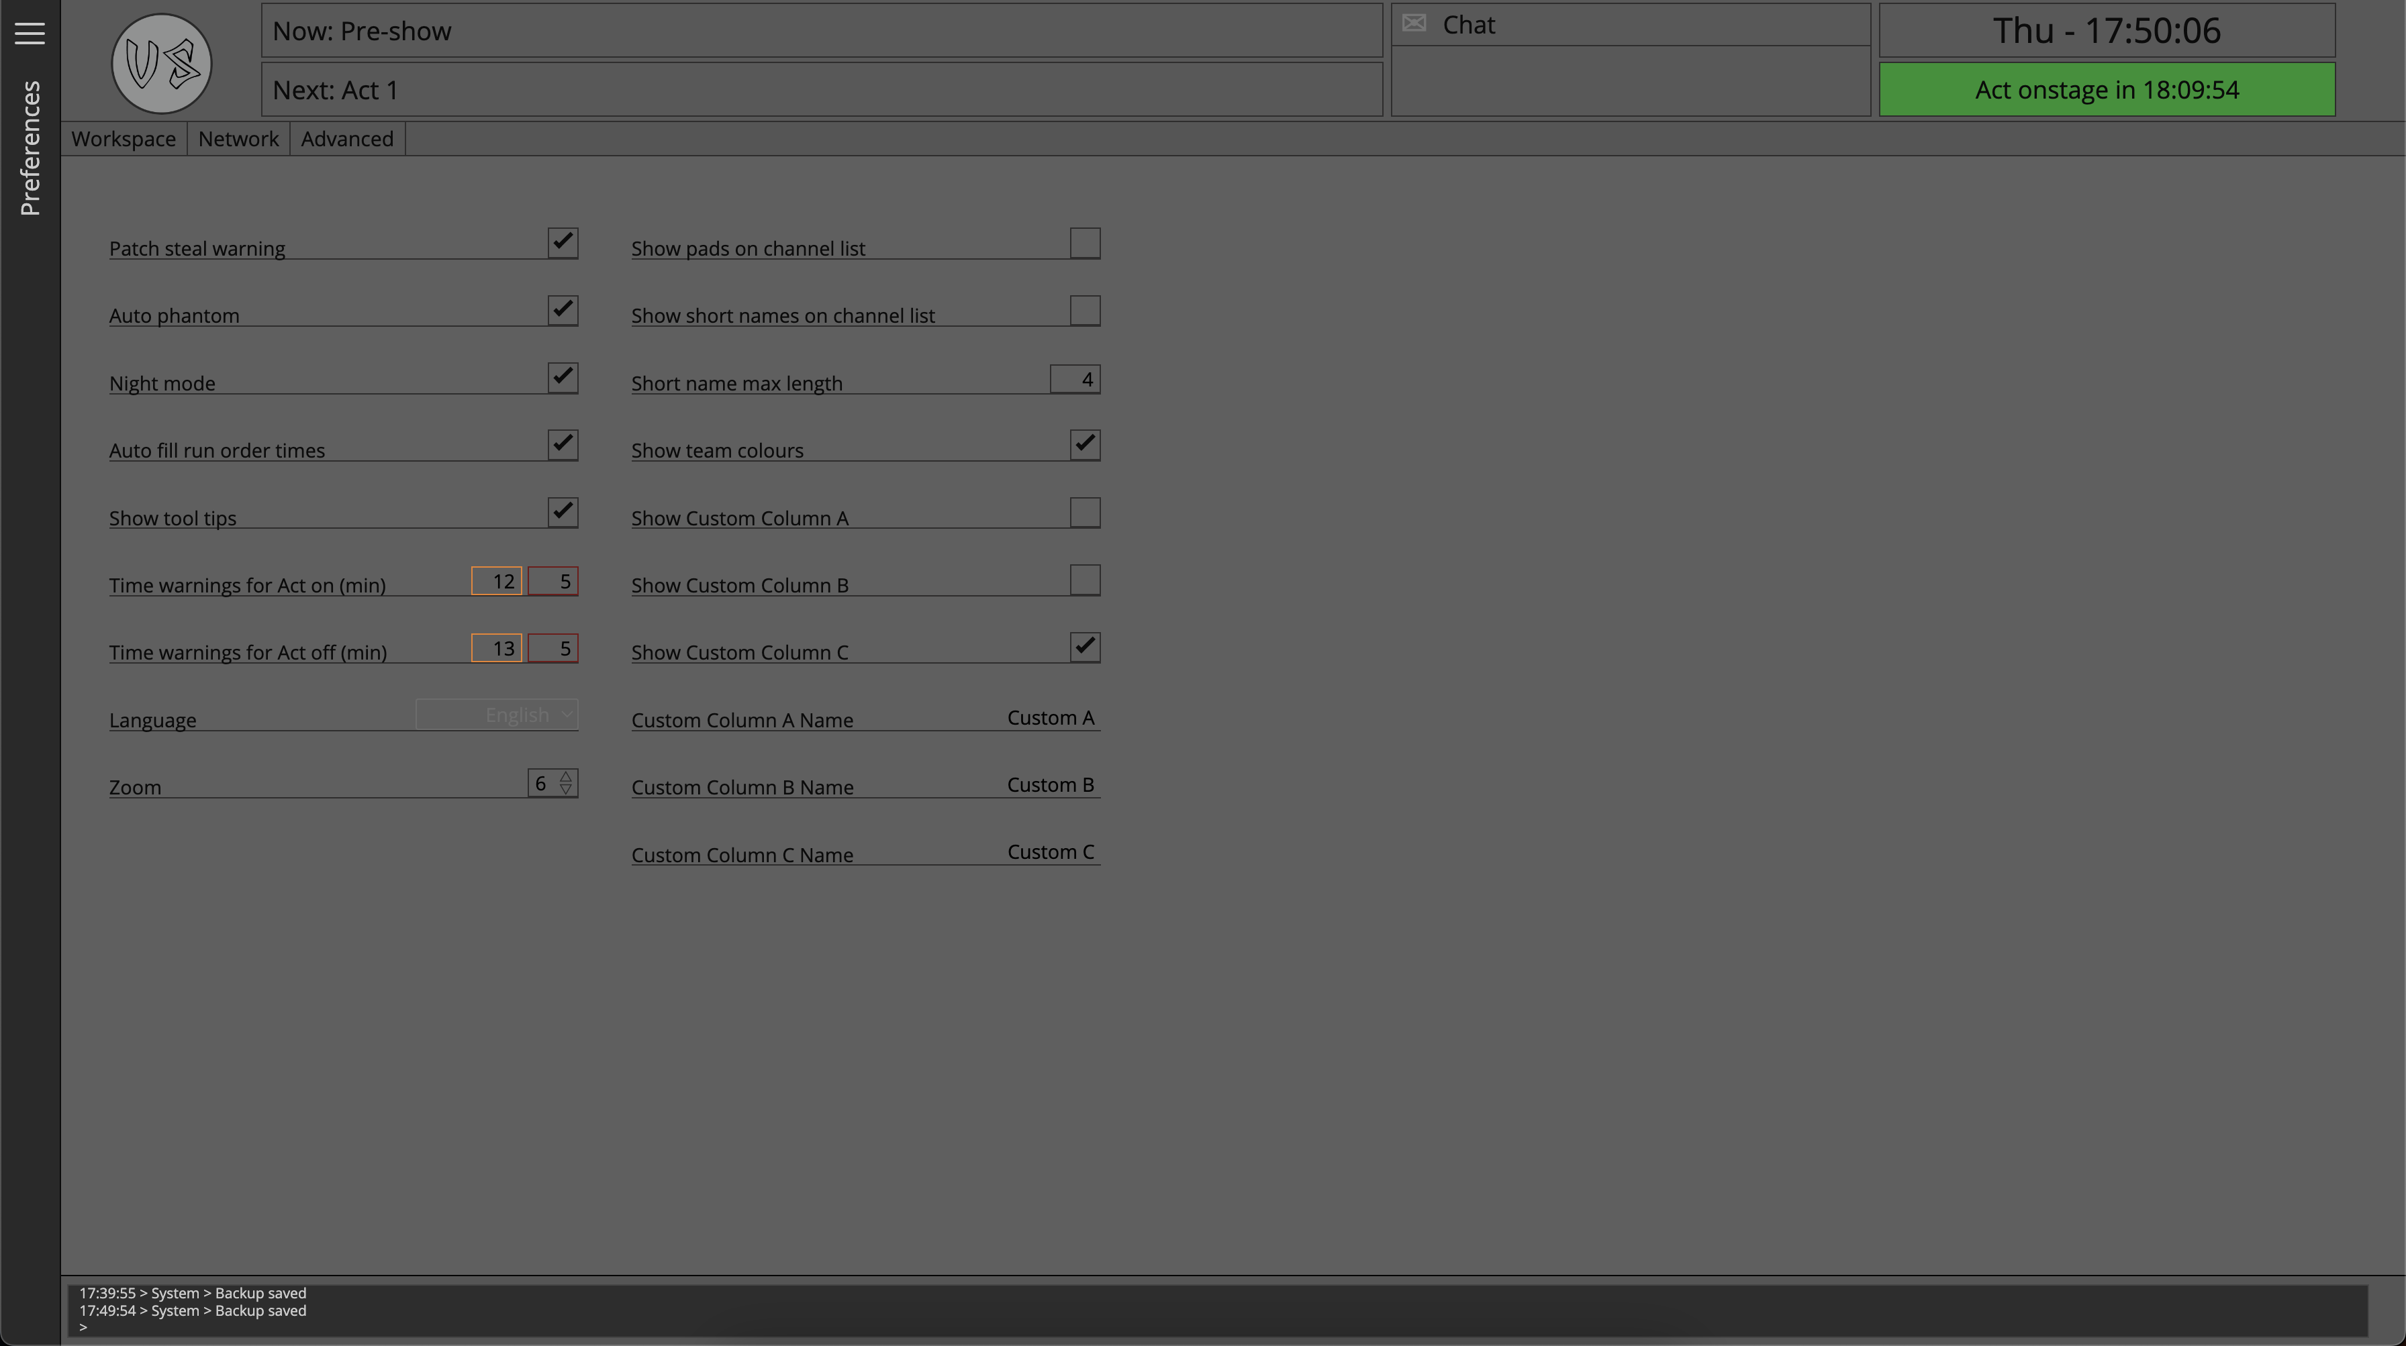
Task: Edit Act on red warning value 5
Action: 553,580
